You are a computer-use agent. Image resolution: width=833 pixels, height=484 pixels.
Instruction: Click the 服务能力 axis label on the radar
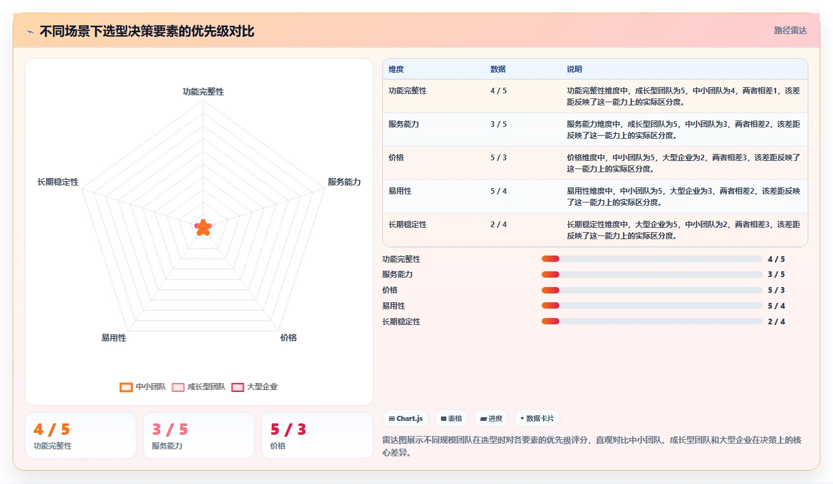pyautogui.click(x=344, y=182)
